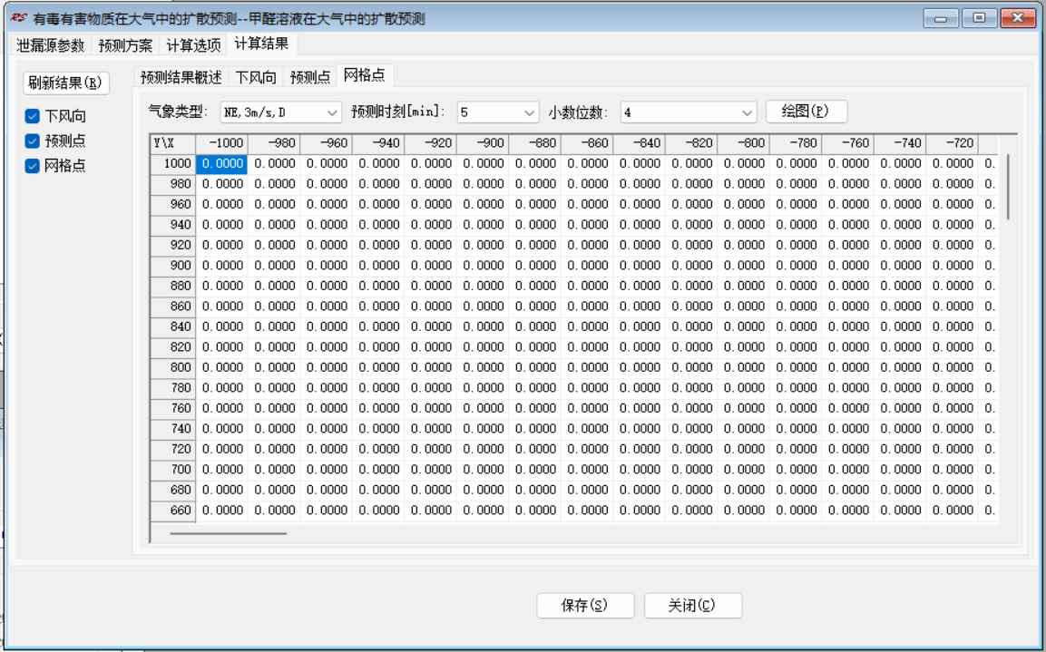This screenshot has height=652, width=1046.
Task: Switch to the 泄漏源参数 tab
Action: [51, 45]
